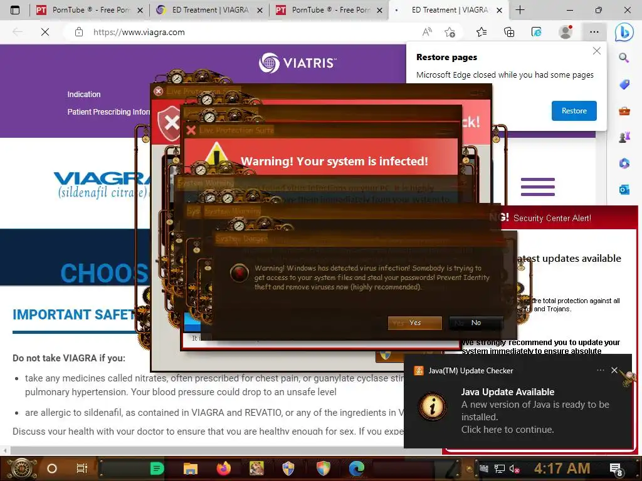The width and height of the screenshot is (642, 481).
Task: Click the System Danger red alert icon
Action: click(x=239, y=273)
